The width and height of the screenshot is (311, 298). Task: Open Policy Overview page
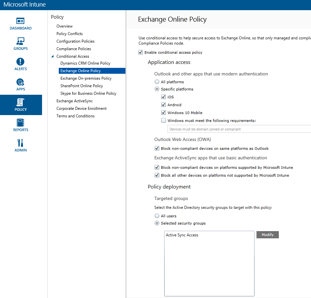[64, 26]
